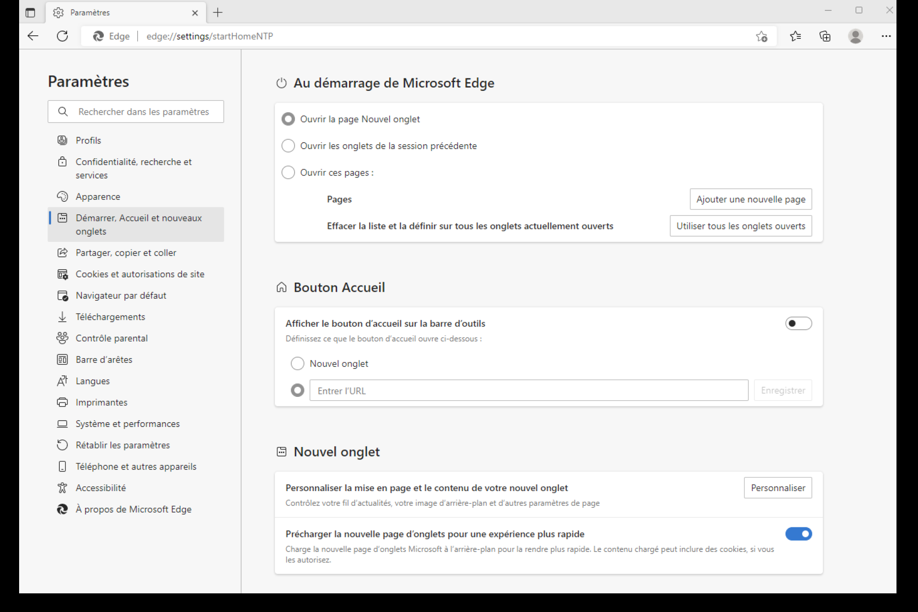The image size is (918, 612).
Task: Open the user profile avatar
Action: click(x=855, y=36)
